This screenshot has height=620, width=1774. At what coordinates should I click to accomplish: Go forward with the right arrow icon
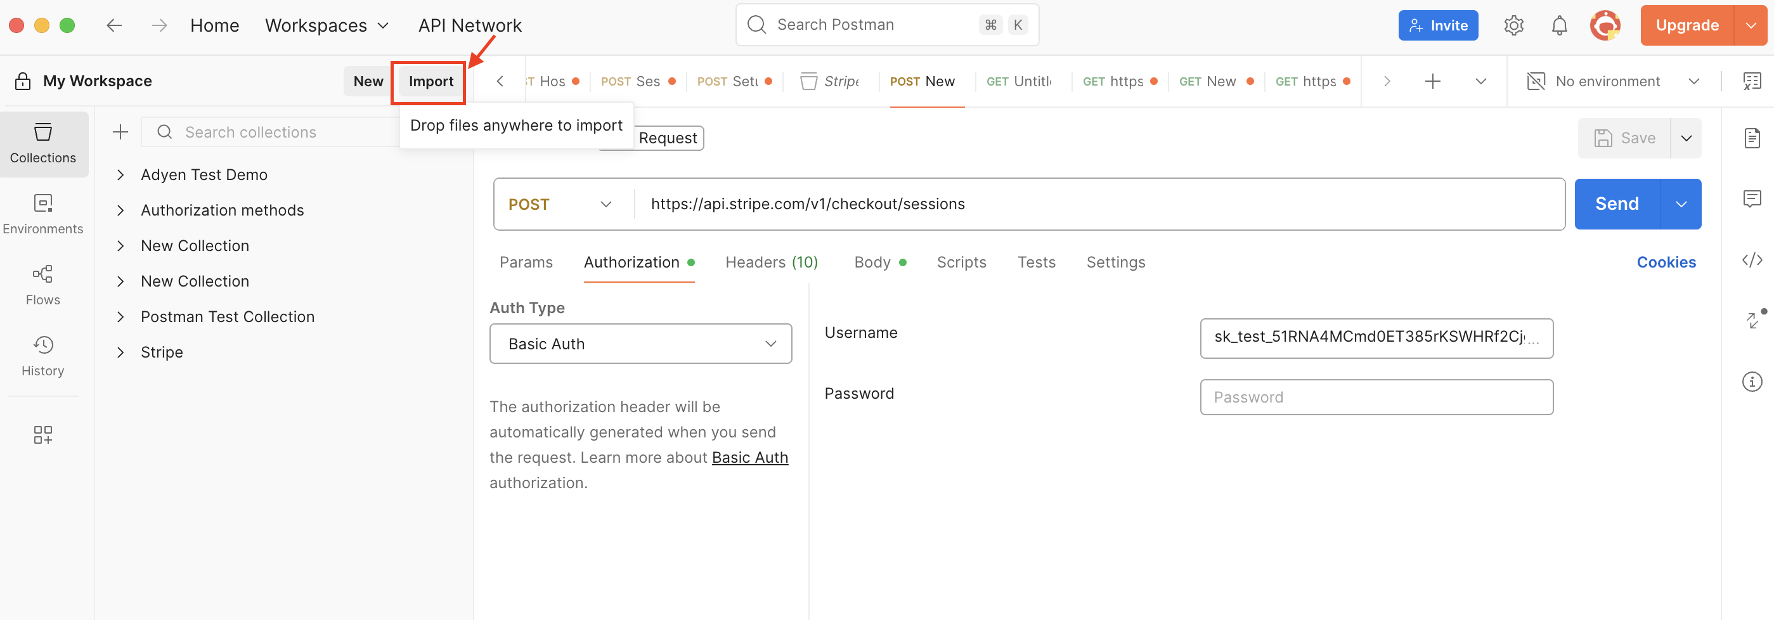click(x=160, y=25)
